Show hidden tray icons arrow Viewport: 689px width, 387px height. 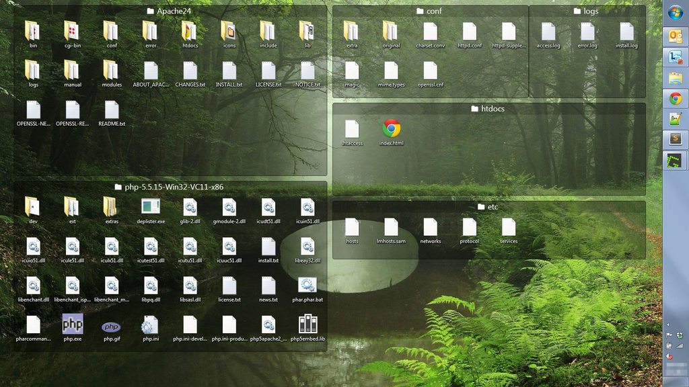coord(668,325)
